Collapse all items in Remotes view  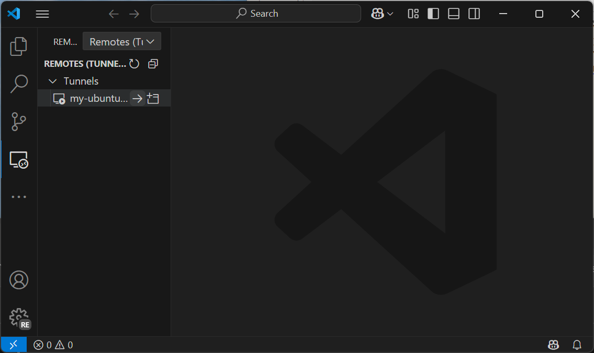coord(153,64)
